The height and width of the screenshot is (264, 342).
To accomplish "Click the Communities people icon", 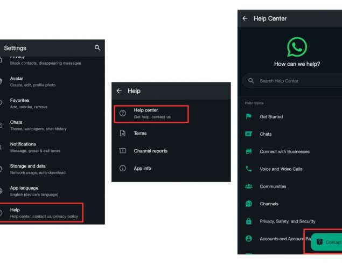I will (x=249, y=186).
